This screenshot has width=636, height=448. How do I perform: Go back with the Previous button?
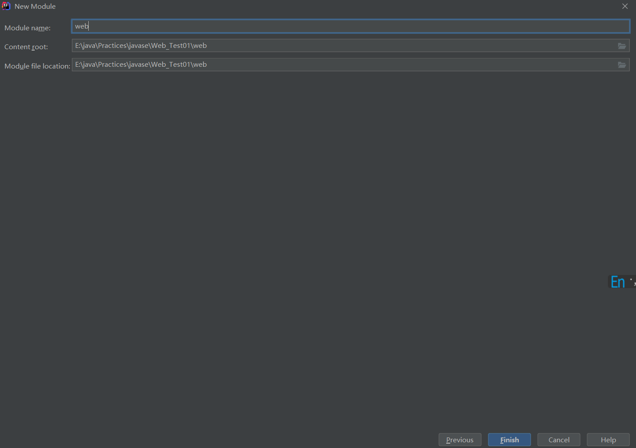(460, 440)
